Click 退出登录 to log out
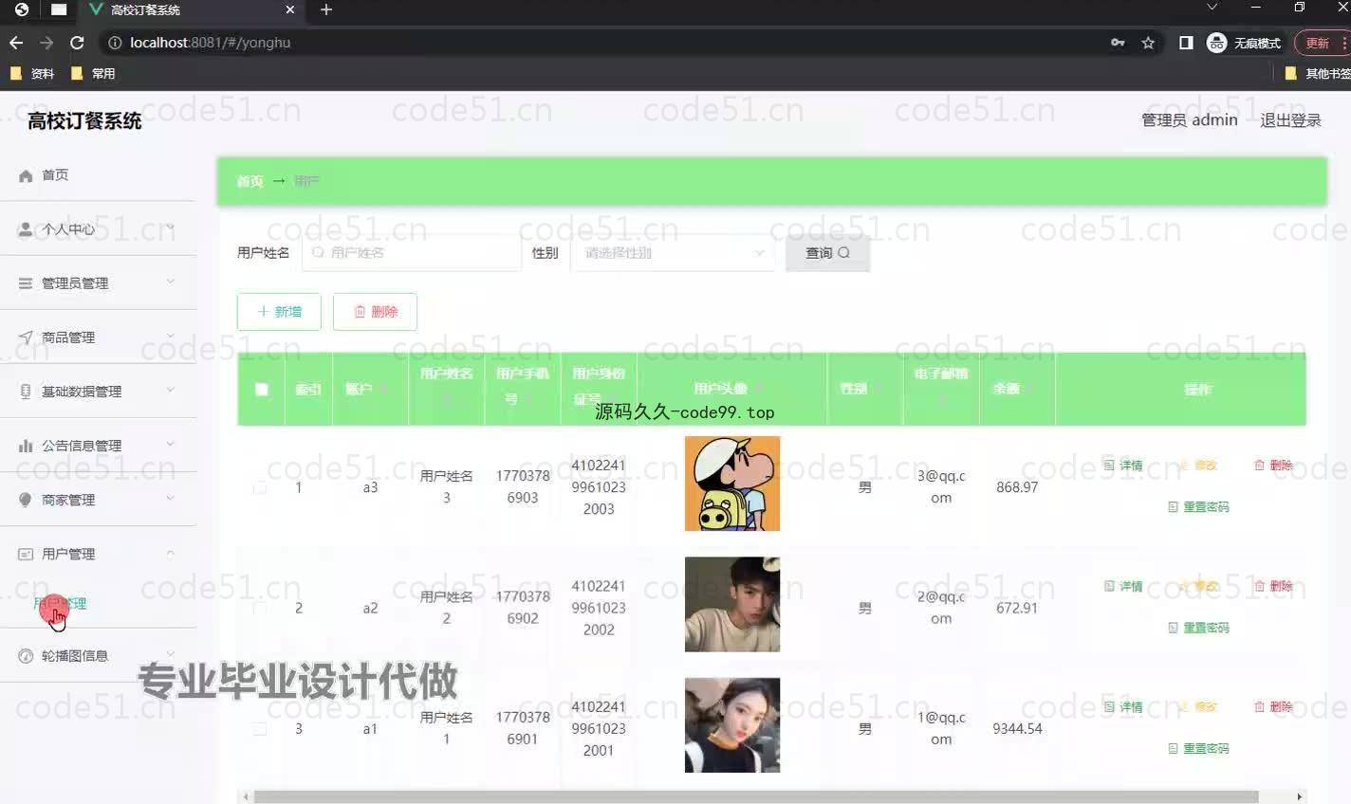 [1290, 120]
